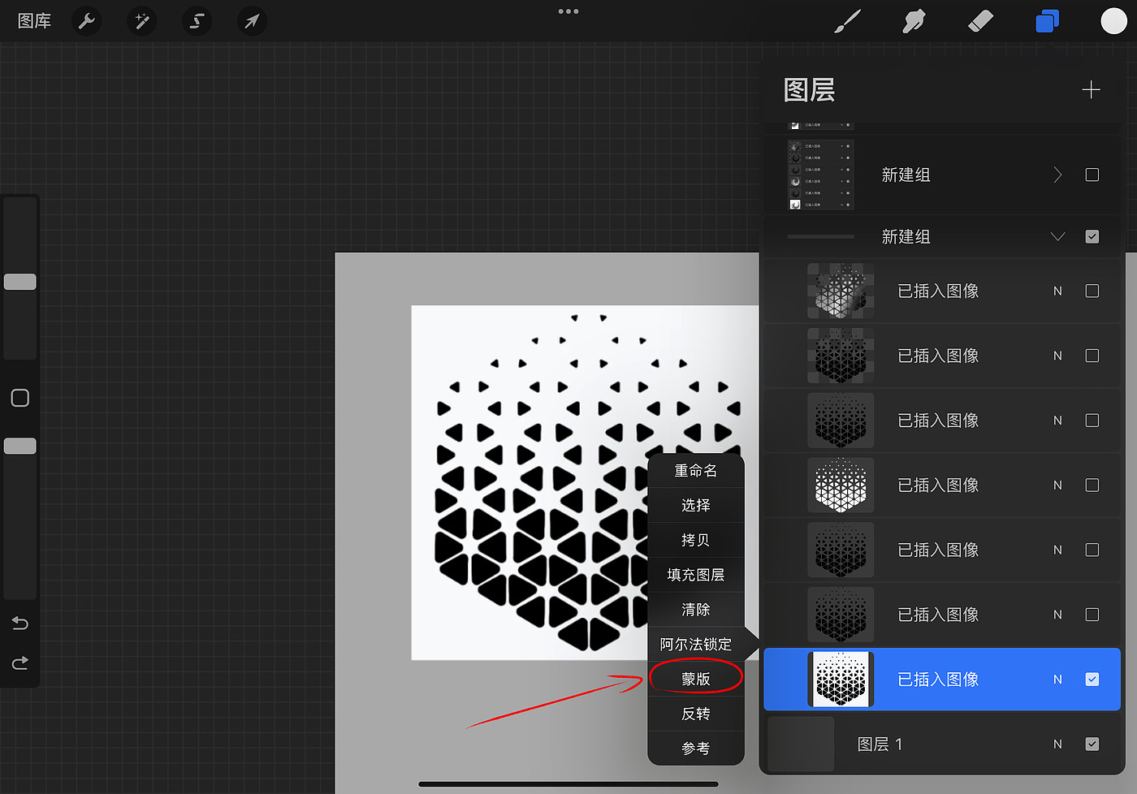This screenshot has height=794, width=1137.
Task: Activate the Selection S tool
Action: point(197,21)
